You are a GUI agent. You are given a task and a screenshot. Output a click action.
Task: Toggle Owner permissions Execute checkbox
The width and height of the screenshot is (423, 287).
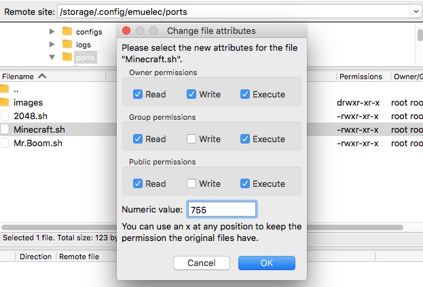245,94
